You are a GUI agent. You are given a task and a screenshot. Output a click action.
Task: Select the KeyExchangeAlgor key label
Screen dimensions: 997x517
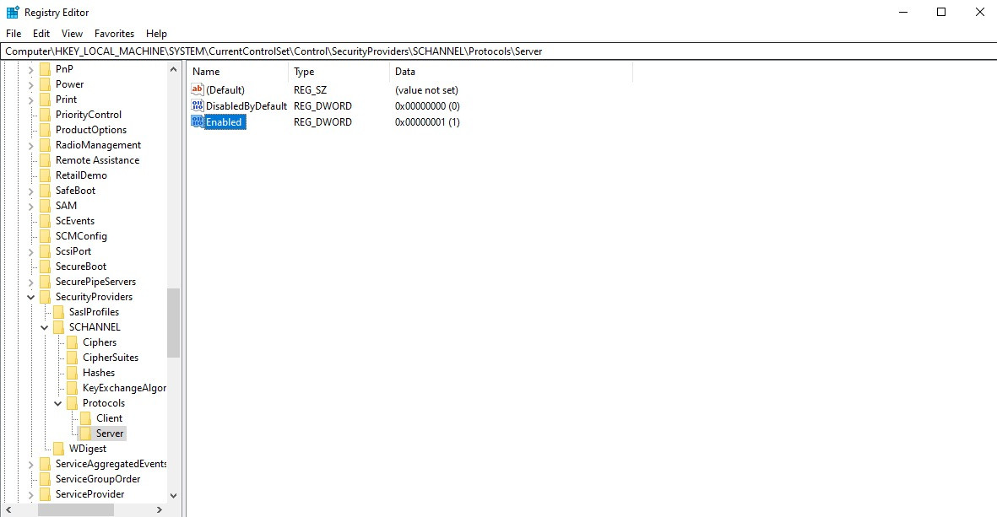click(x=125, y=388)
